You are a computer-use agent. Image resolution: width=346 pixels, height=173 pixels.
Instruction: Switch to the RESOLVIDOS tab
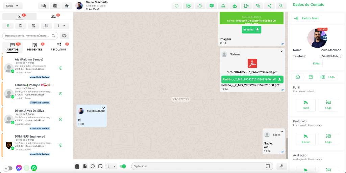click(59, 47)
